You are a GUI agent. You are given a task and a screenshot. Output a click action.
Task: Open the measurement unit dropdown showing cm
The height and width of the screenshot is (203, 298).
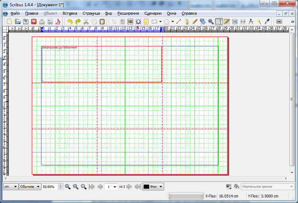(10, 187)
